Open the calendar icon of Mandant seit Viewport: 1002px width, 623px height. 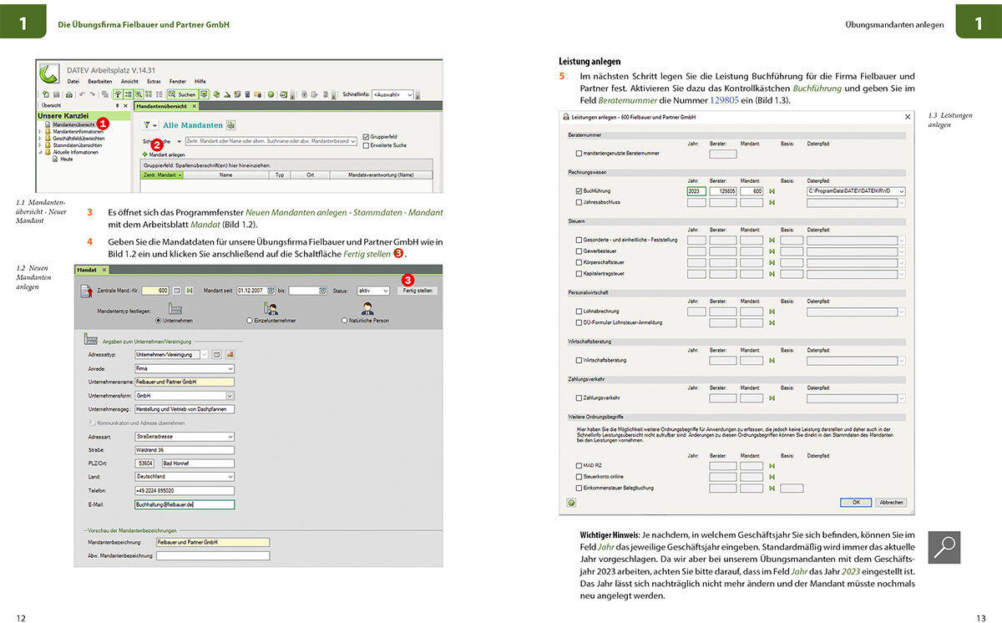(271, 291)
